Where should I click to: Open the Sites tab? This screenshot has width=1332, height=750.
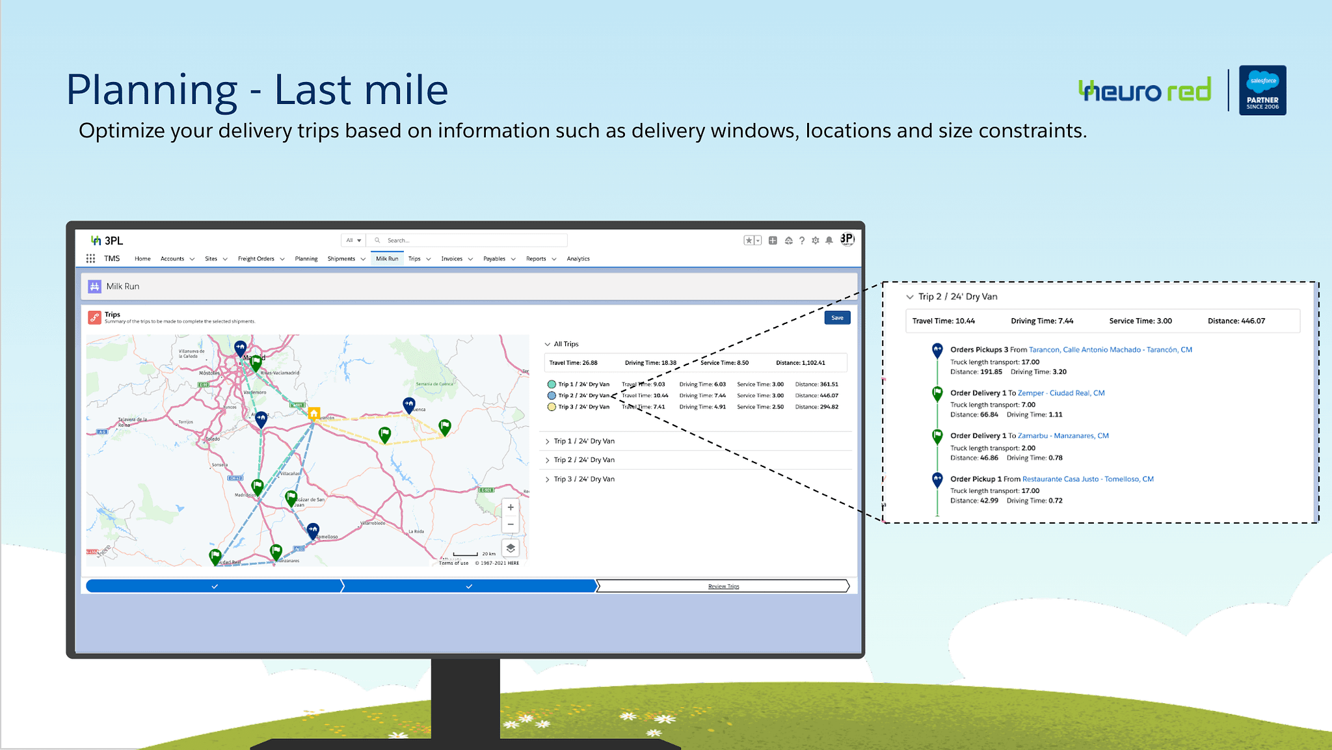(x=211, y=259)
